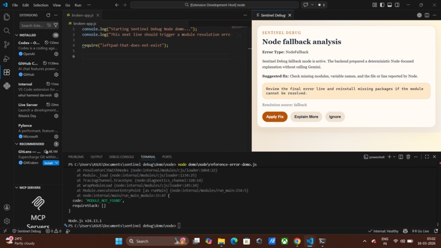Open Run and Debug view
Image resolution: width=441 pixels, height=248 pixels.
point(7,58)
